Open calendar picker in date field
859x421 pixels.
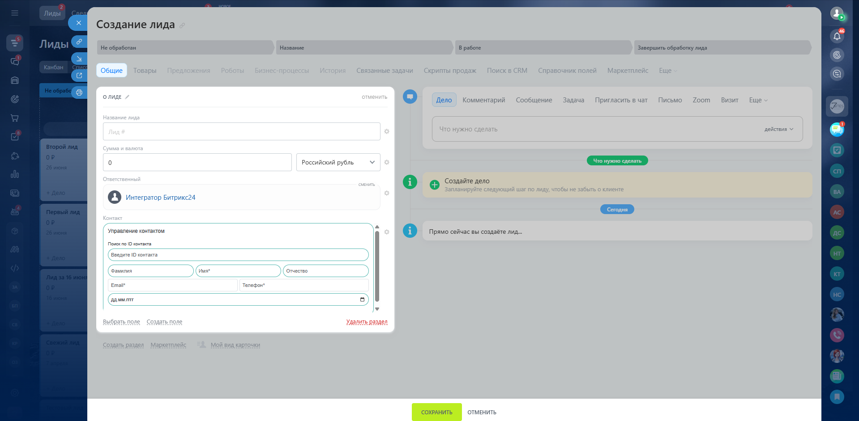pyautogui.click(x=362, y=299)
